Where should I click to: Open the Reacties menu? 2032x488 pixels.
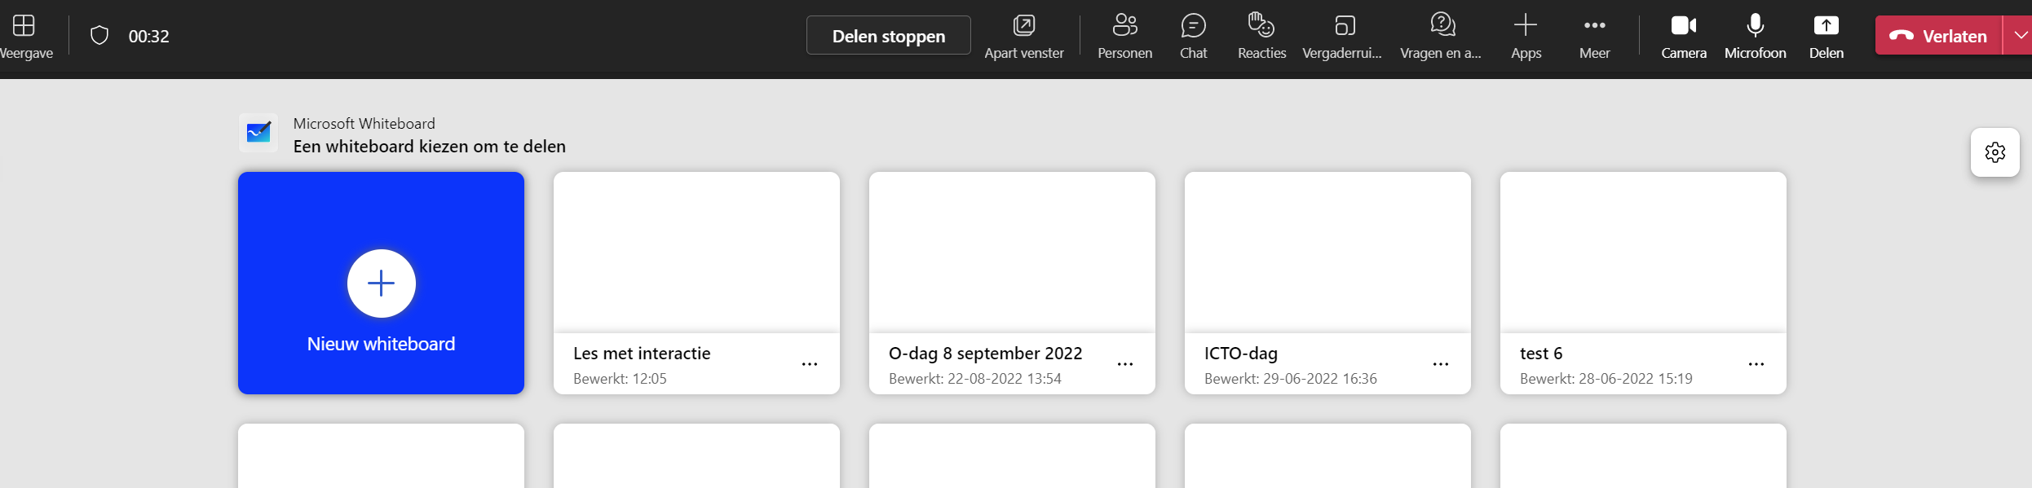[1261, 36]
